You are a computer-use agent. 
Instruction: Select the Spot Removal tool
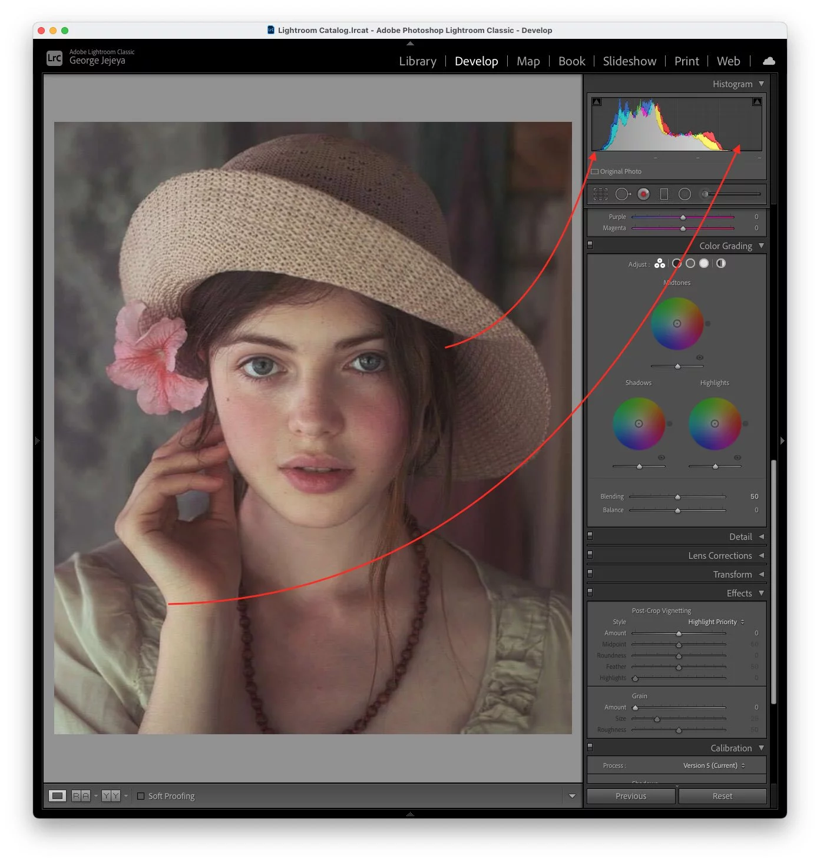click(x=623, y=194)
